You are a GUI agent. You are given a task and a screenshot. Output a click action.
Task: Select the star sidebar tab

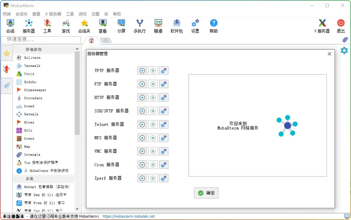coord(7,53)
